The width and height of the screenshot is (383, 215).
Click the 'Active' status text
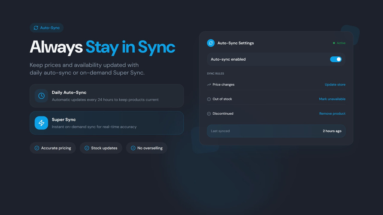[x=341, y=43]
